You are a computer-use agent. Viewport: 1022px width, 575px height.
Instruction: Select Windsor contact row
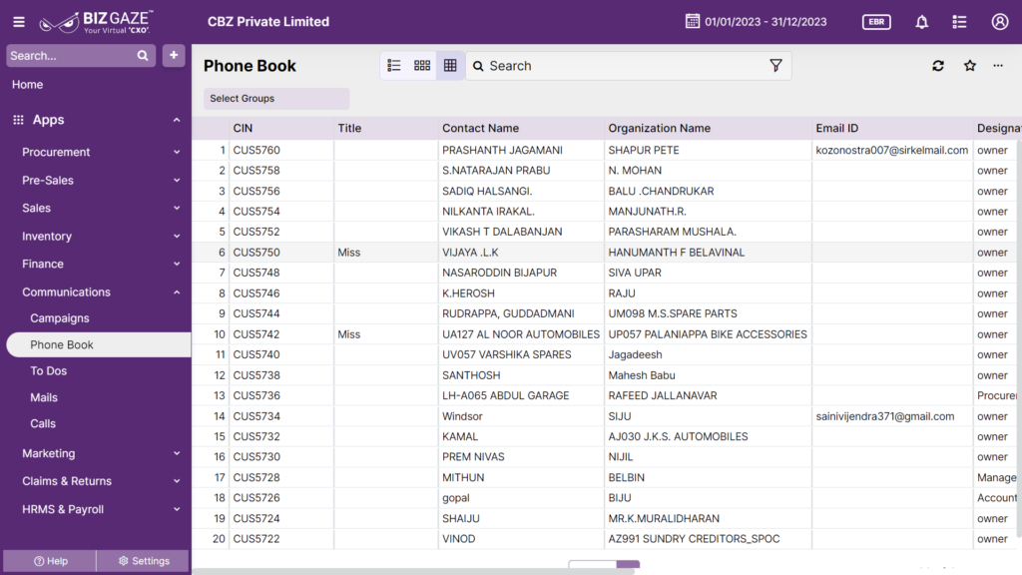(462, 416)
